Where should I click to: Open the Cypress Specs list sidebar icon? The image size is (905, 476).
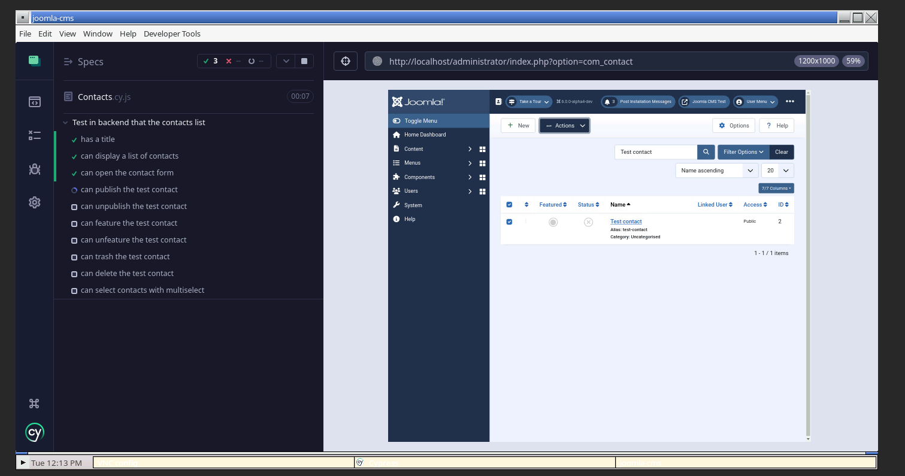coord(34,102)
